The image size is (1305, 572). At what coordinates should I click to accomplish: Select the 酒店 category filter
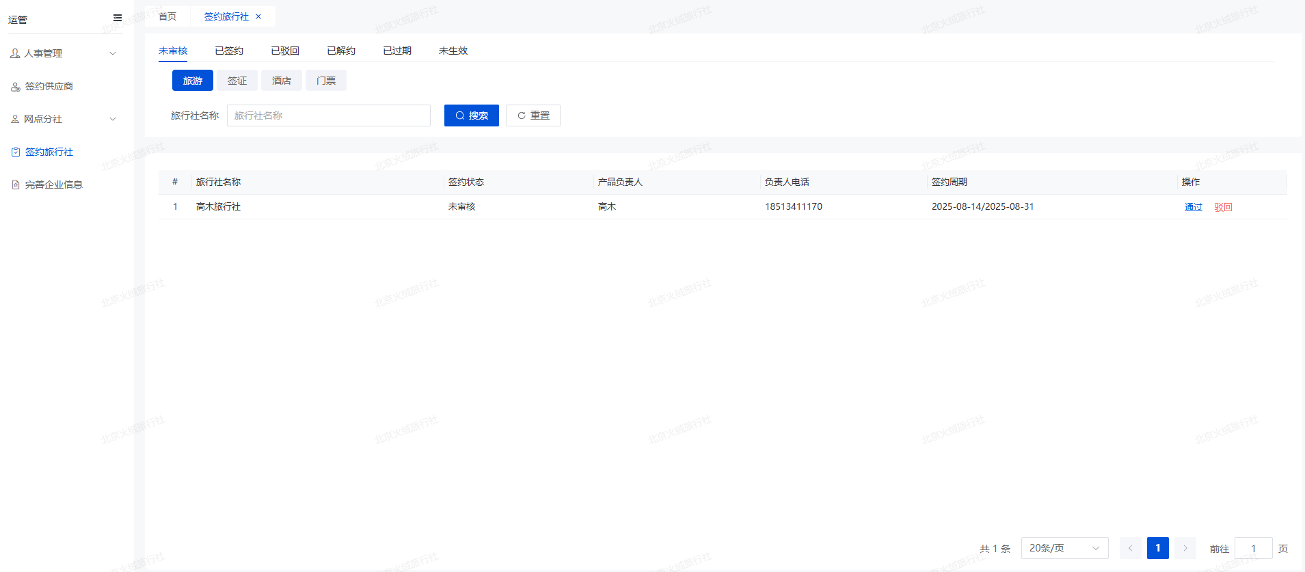pos(282,81)
